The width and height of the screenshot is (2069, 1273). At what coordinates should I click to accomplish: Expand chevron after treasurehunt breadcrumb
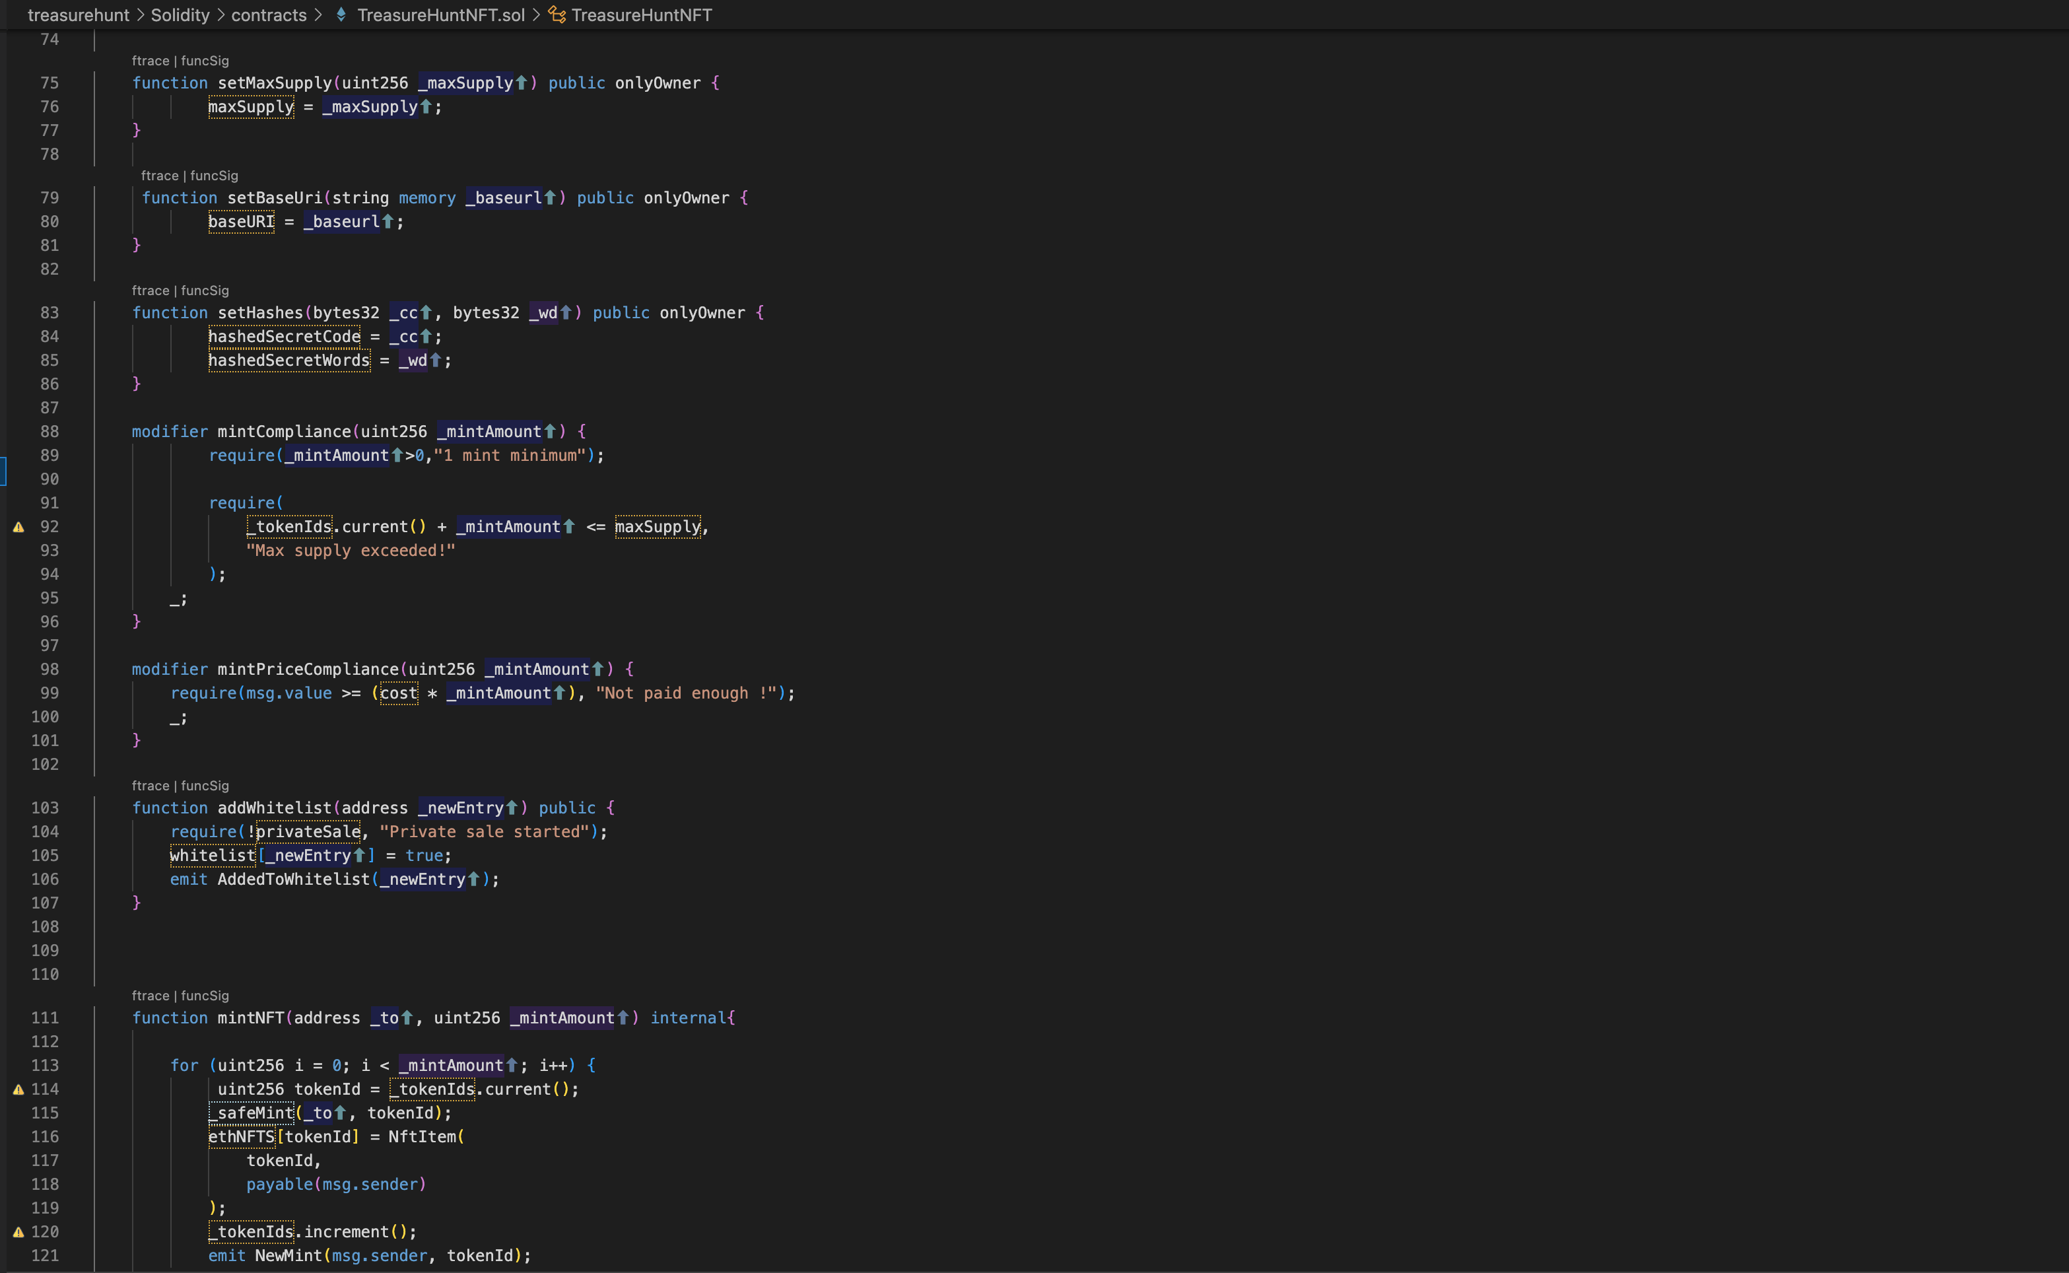[x=141, y=15]
